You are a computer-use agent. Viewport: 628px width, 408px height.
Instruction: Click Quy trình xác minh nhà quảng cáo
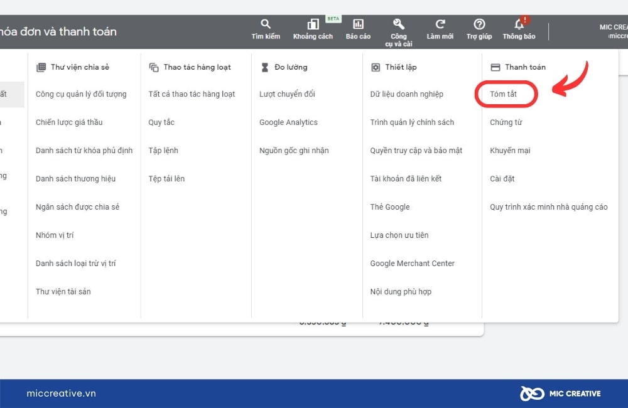click(x=548, y=207)
